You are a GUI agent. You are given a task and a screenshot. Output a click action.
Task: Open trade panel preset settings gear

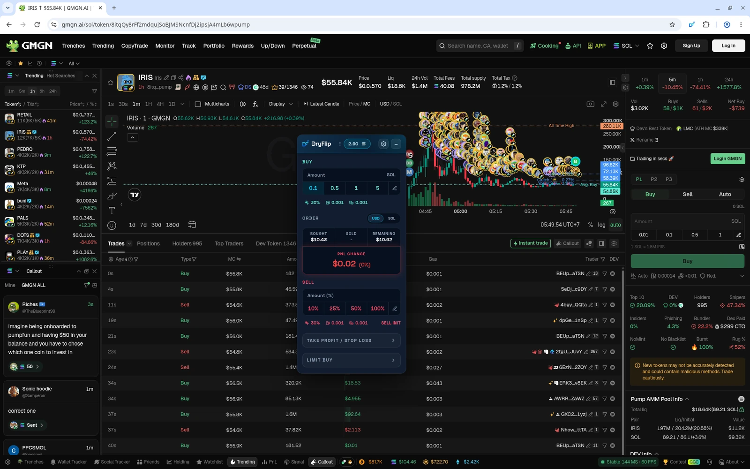coord(742,180)
